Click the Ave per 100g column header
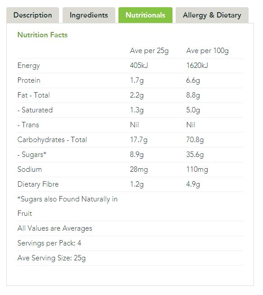 click(x=208, y=51)
